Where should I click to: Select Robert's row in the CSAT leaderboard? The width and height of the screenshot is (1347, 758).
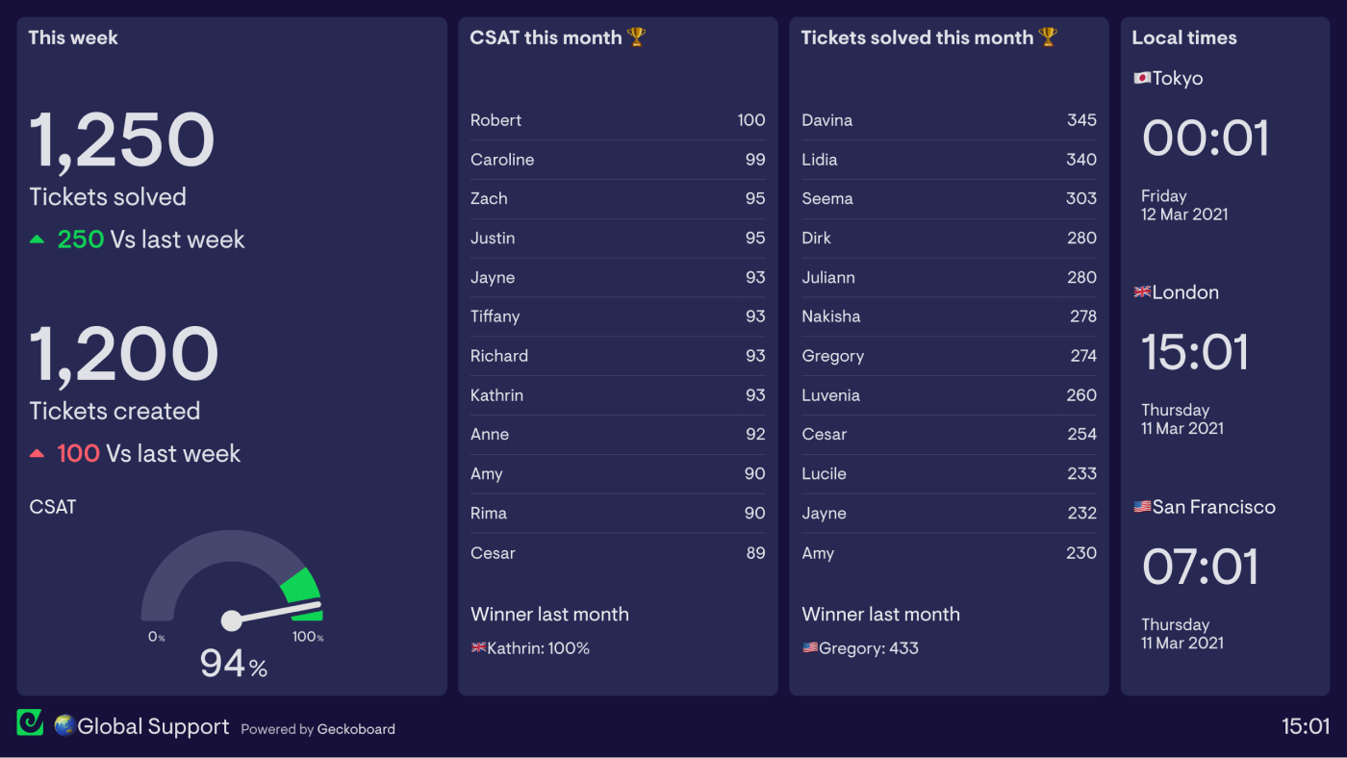click(x=618, y=120)
